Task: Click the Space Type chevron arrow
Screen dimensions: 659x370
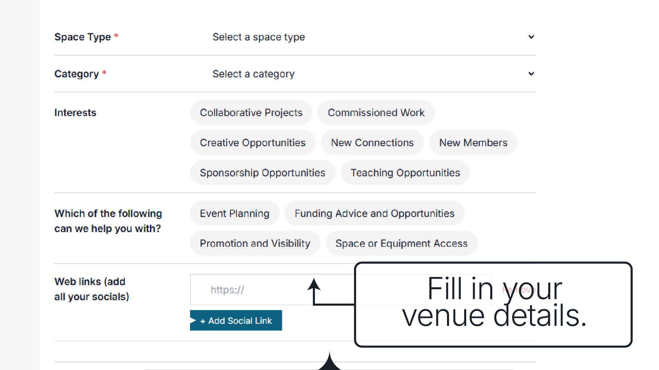Action: [x=531, y=37]
